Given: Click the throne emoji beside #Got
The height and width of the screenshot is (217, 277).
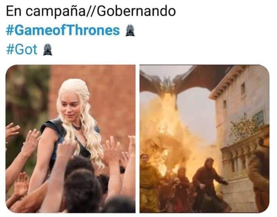Looking at the screenshot, I should (x=48, y=49).
